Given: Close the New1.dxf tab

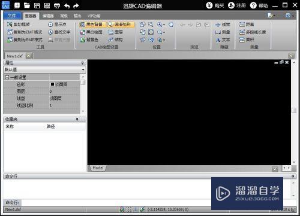Looking at the screenshot, I should (29, 56).
